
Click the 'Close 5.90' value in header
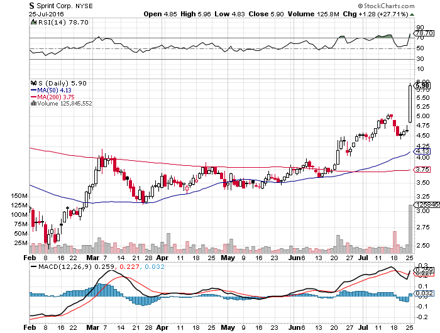click(x=266, y=14)
